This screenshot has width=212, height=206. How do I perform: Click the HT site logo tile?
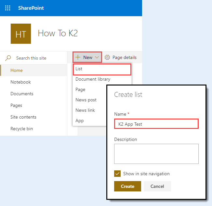(x=21, y=34)
